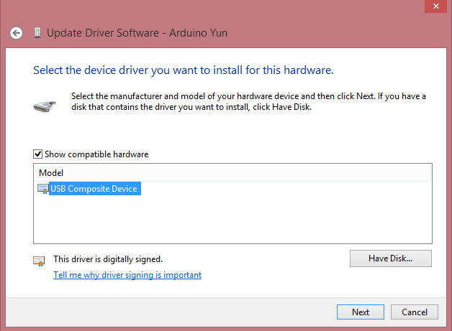Select USB Composite Device in the list

[94, 189]
